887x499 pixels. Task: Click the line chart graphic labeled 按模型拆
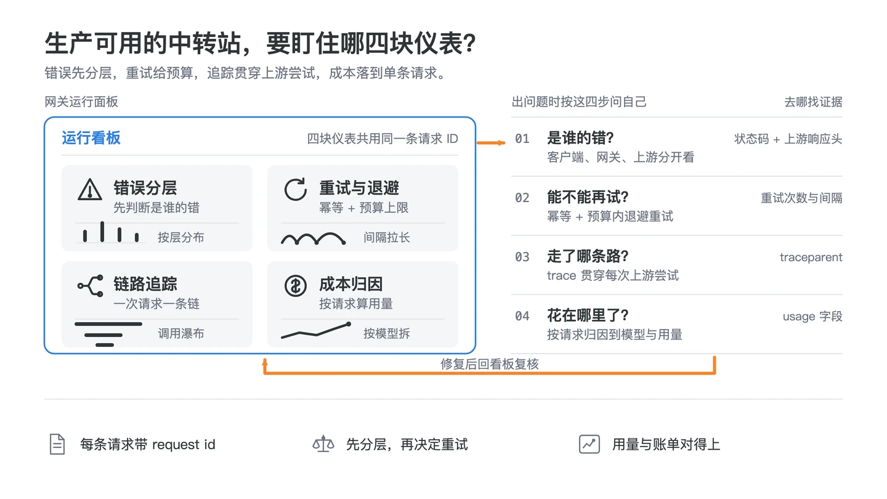316,331
